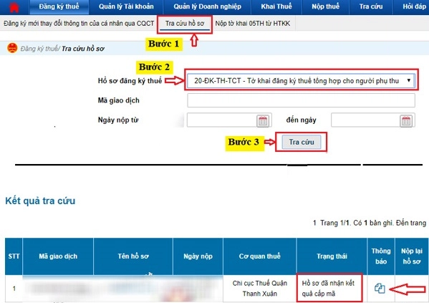
Task: Open the Quản lý Doanh nghiệp menu
Action: click(208, 6)
